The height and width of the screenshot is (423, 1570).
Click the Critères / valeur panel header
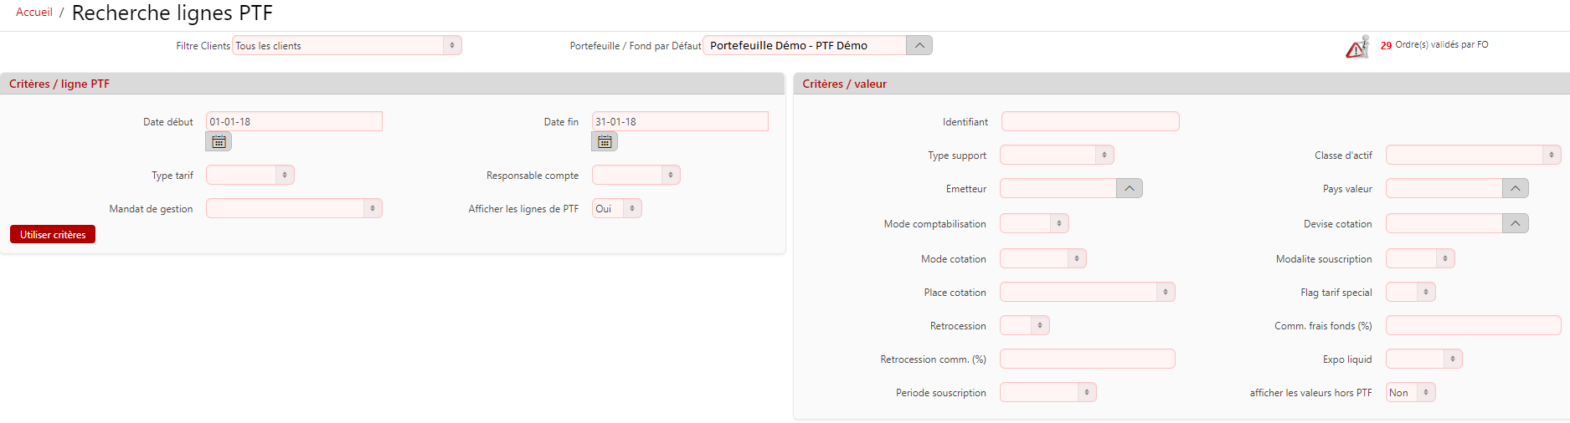coord(844,84)
